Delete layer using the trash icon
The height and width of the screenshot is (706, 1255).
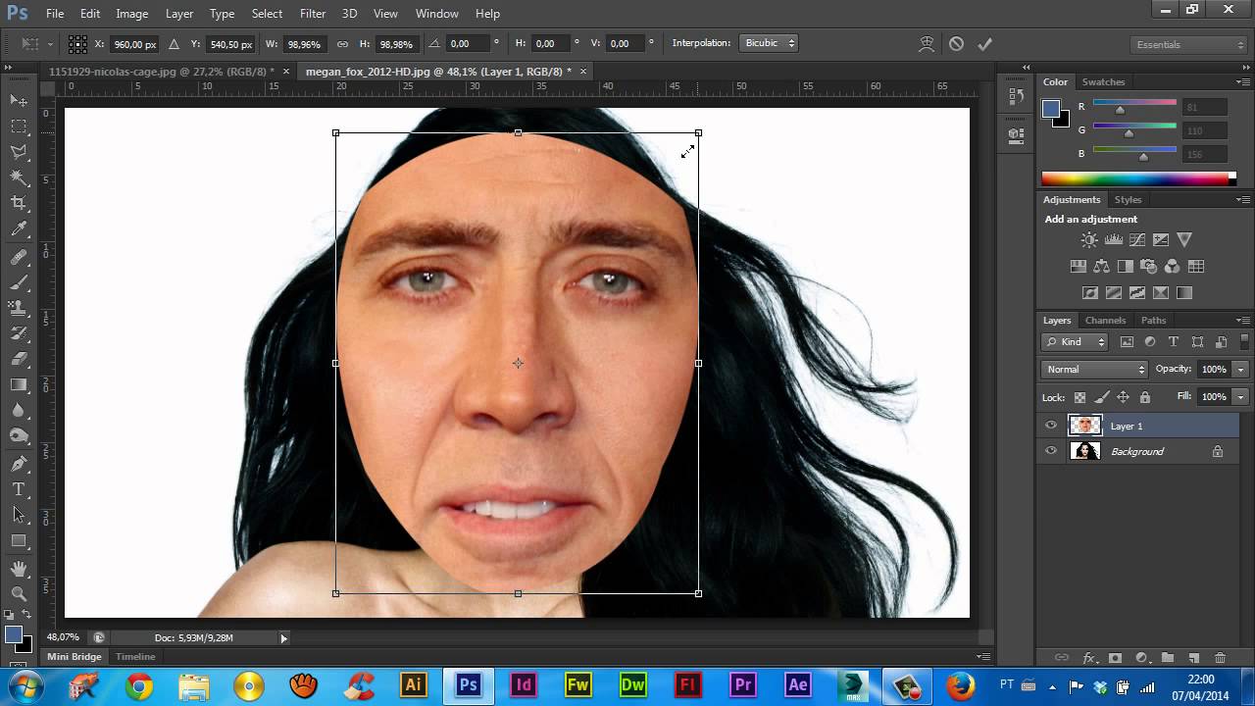coord(1220,658)
